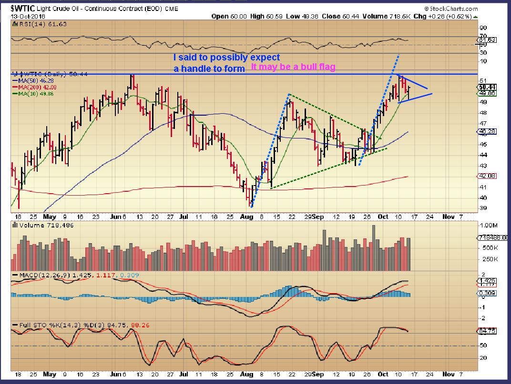Click the 61.63 RSI value tag on right
This screenshot has height=384, width=511.
[487, 40]
